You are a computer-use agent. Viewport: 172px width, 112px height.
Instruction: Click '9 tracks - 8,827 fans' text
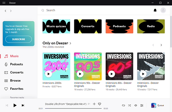[x=52, y=86]
